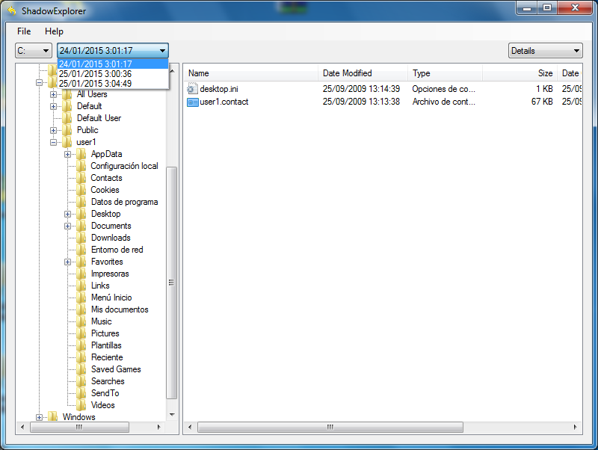The width and height of the screenshot is (598, 450).
Task: Expand the AppData folder node
Action: pos(67,155)
